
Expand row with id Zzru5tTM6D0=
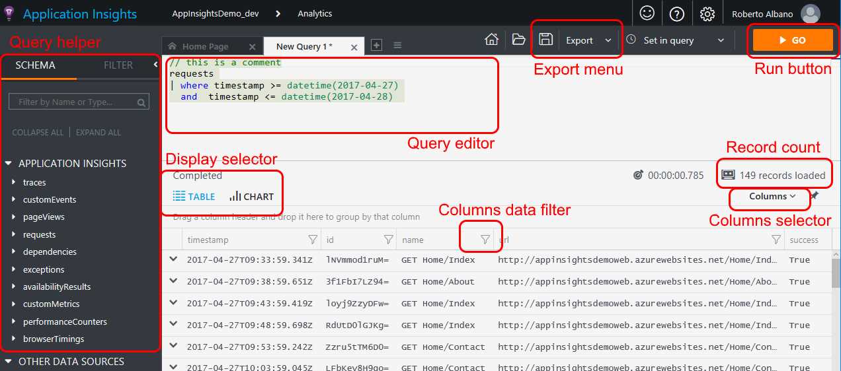(173, 347)
